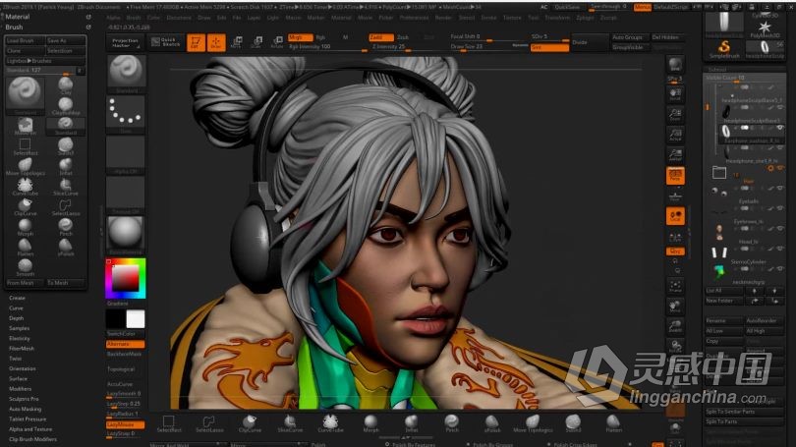Click Split To Similar Parts
The width and height of the screenshot is (796, 447).
click(745, 412)
